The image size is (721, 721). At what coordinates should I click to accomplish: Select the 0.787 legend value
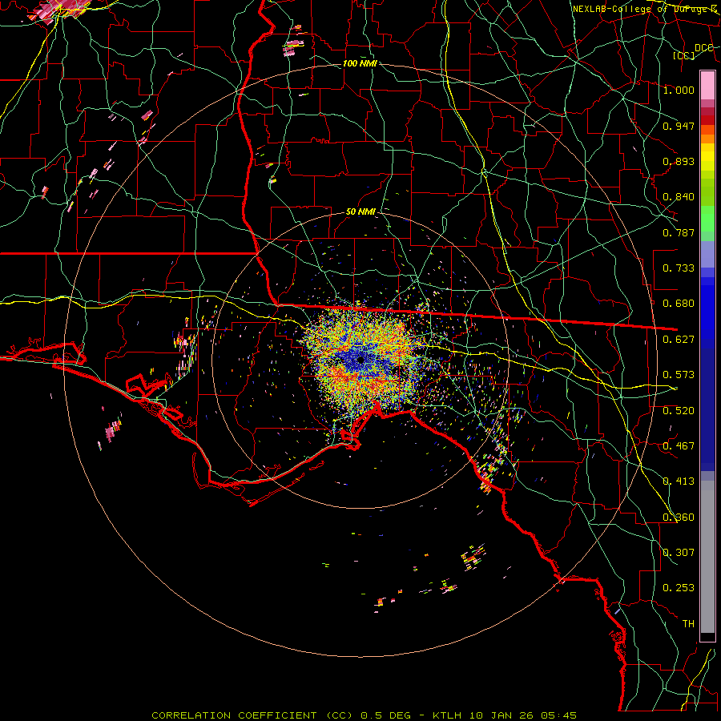(679, 232)
